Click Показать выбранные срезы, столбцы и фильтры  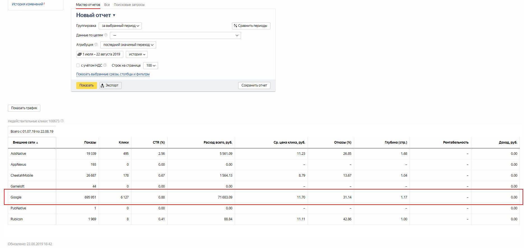(x=113, y=74)
